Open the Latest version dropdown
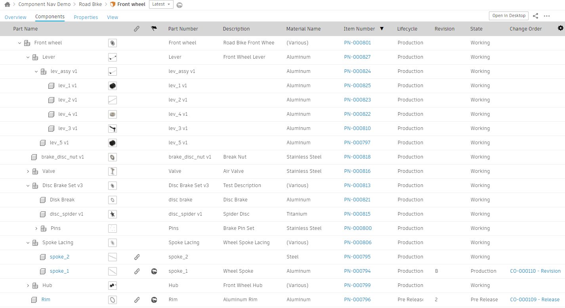The width and height of the screenshot is (565, 308). click(x=161, y=4)
